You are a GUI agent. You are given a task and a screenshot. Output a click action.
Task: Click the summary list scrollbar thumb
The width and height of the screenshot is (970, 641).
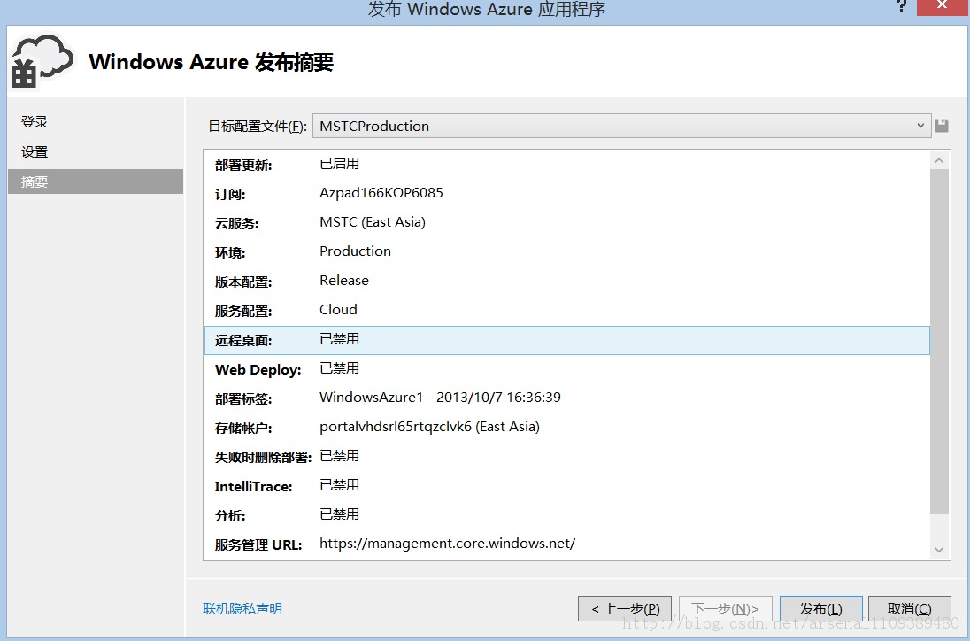939,341
